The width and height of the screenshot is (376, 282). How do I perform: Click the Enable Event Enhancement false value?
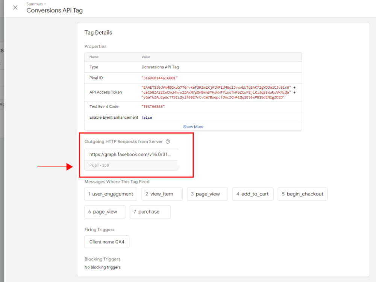147,117
